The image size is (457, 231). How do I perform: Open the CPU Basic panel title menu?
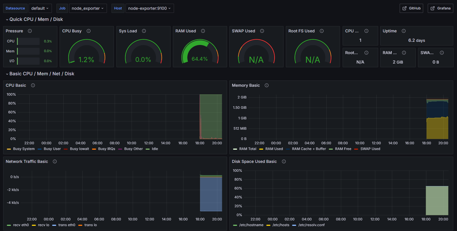coord(16,85)
